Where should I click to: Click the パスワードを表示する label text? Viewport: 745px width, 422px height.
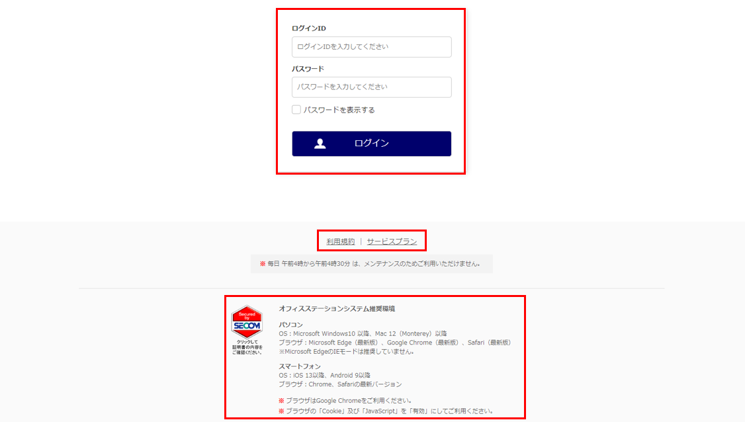339,110
